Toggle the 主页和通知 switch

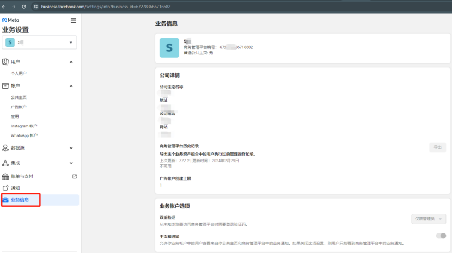(441, 236)
